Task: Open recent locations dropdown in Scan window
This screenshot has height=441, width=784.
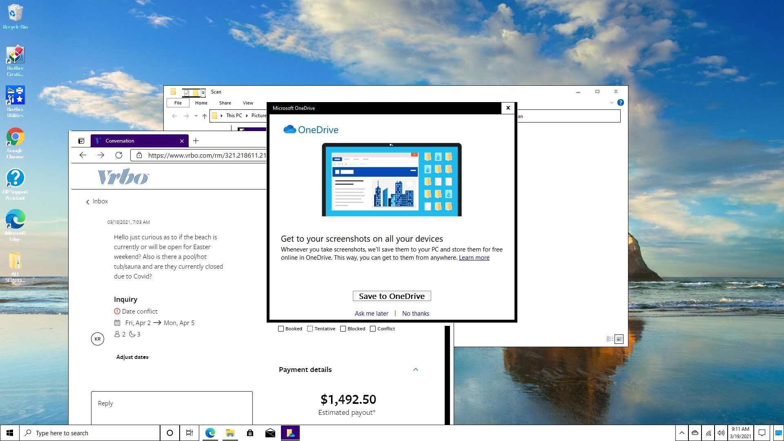Action: click(x=196, y=116)
